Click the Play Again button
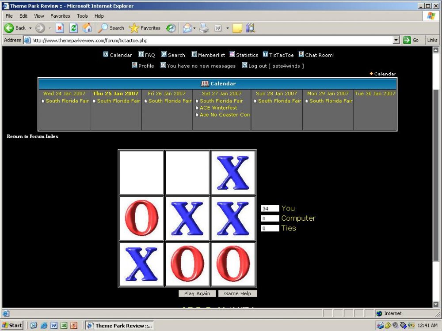 (x=197, y=293)
